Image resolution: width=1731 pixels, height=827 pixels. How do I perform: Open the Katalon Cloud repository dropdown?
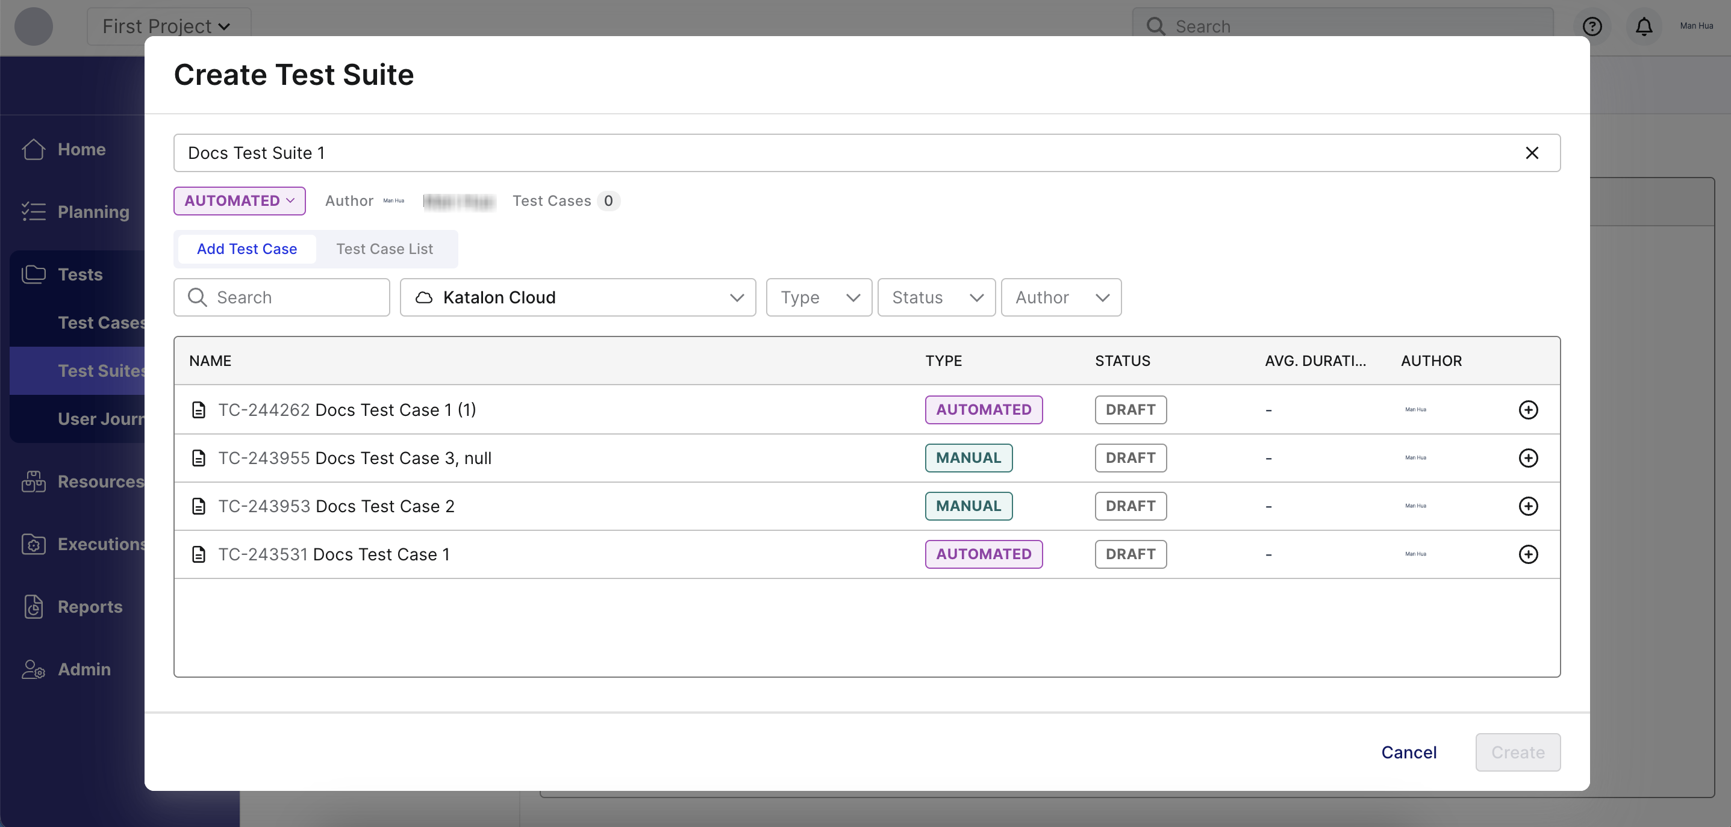(577, 297)
